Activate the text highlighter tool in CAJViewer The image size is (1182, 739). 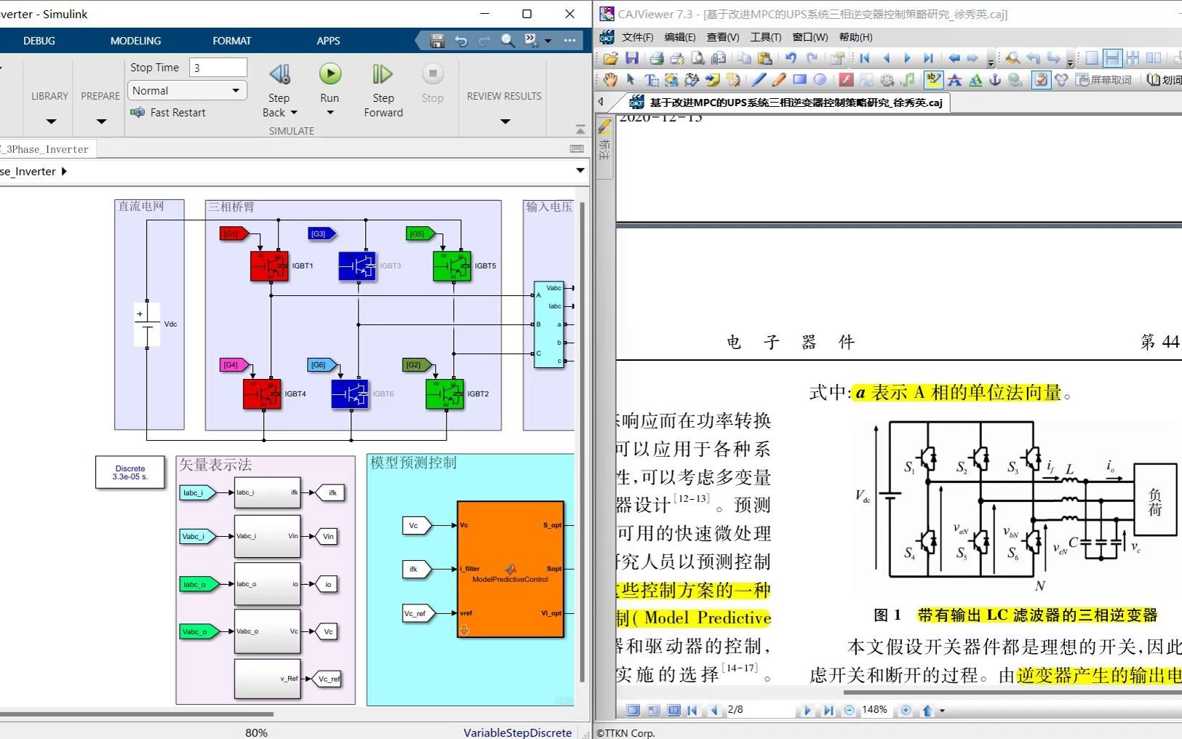933,79
